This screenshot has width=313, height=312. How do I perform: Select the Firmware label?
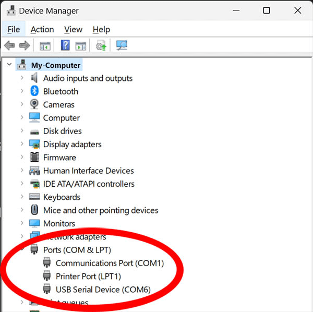[x=59, y=158]
